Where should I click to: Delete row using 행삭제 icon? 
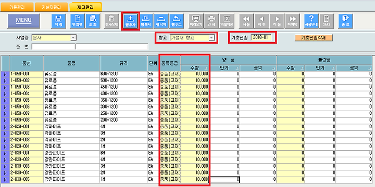pyautogui.click(x=161, y=21)
